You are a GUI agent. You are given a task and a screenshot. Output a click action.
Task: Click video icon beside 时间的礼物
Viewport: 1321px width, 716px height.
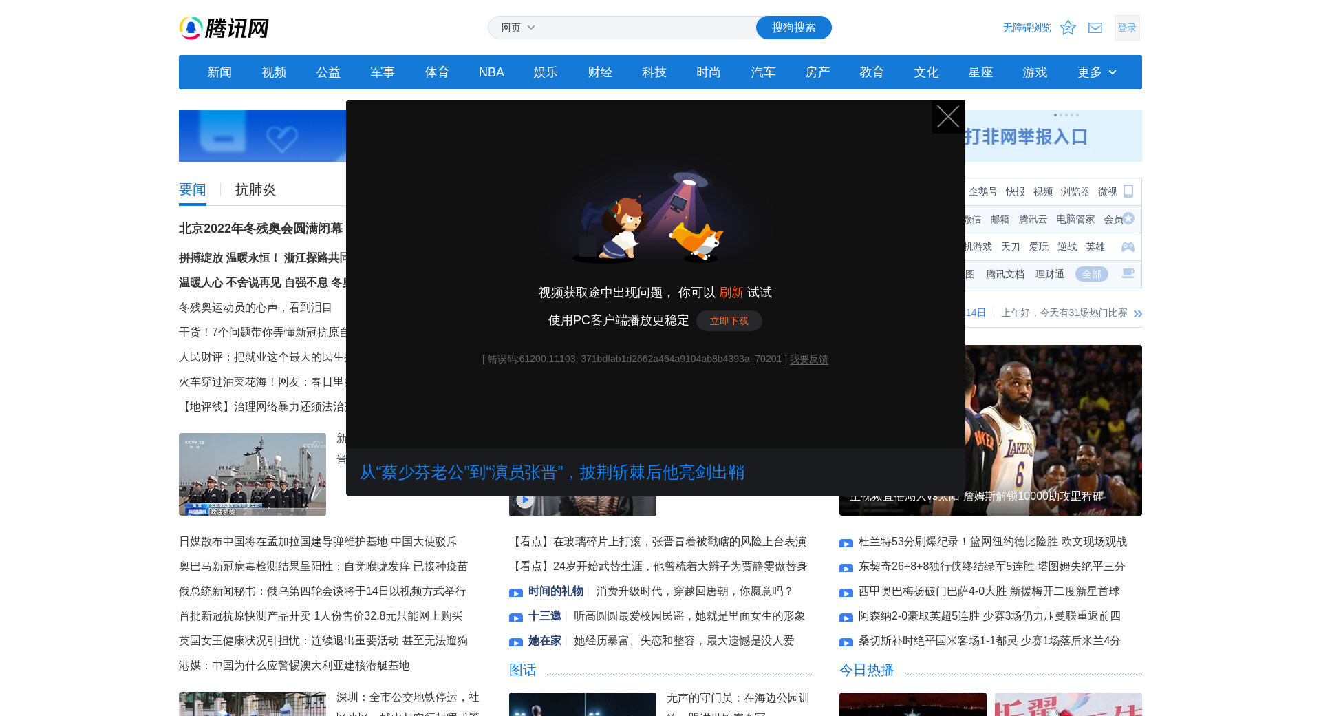[516, 592]
